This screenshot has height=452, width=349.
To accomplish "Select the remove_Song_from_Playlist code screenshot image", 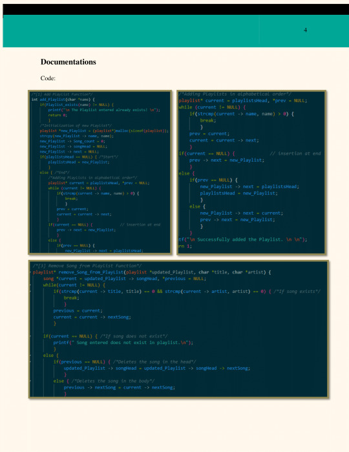I will 178,329.
